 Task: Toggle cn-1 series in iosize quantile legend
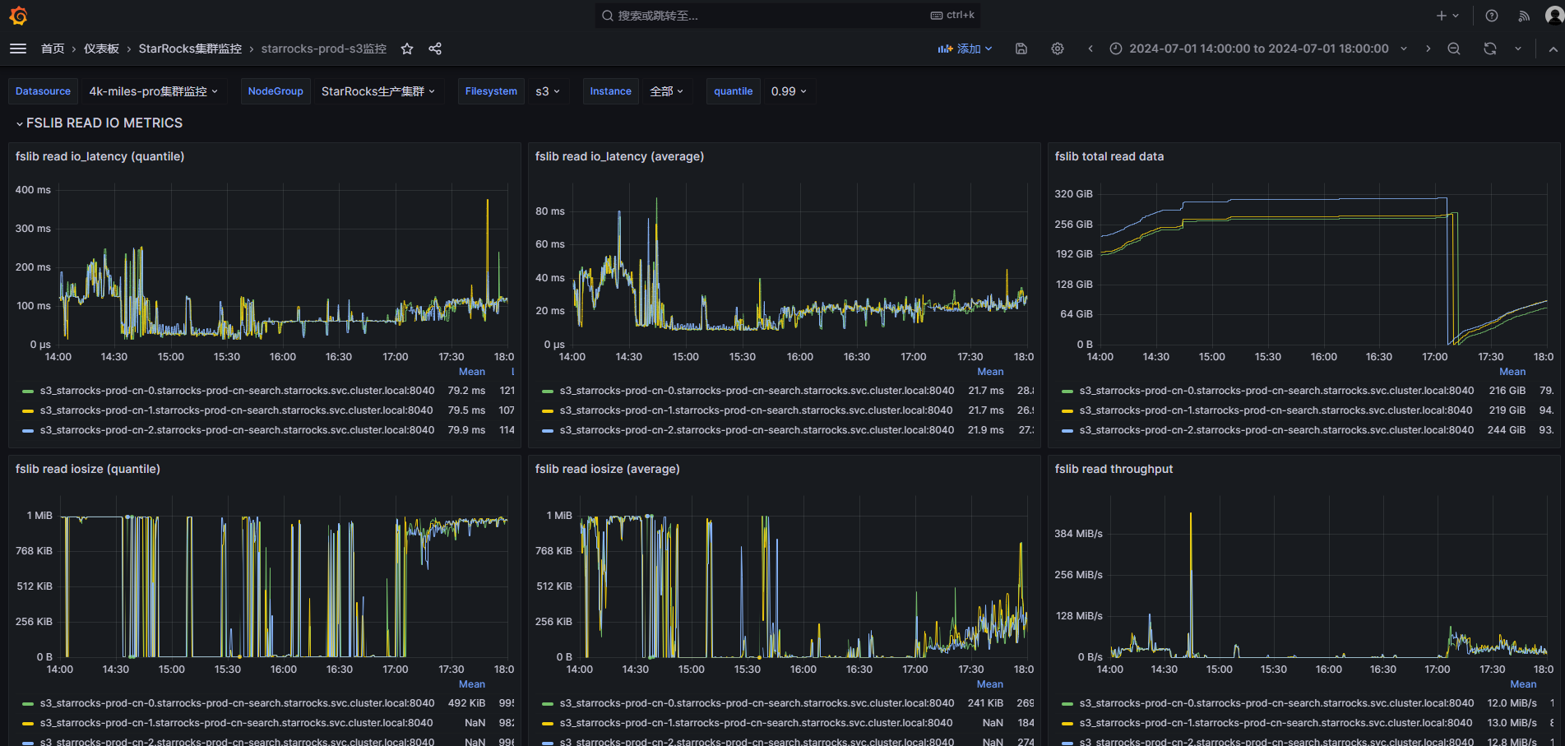(237, 723)
